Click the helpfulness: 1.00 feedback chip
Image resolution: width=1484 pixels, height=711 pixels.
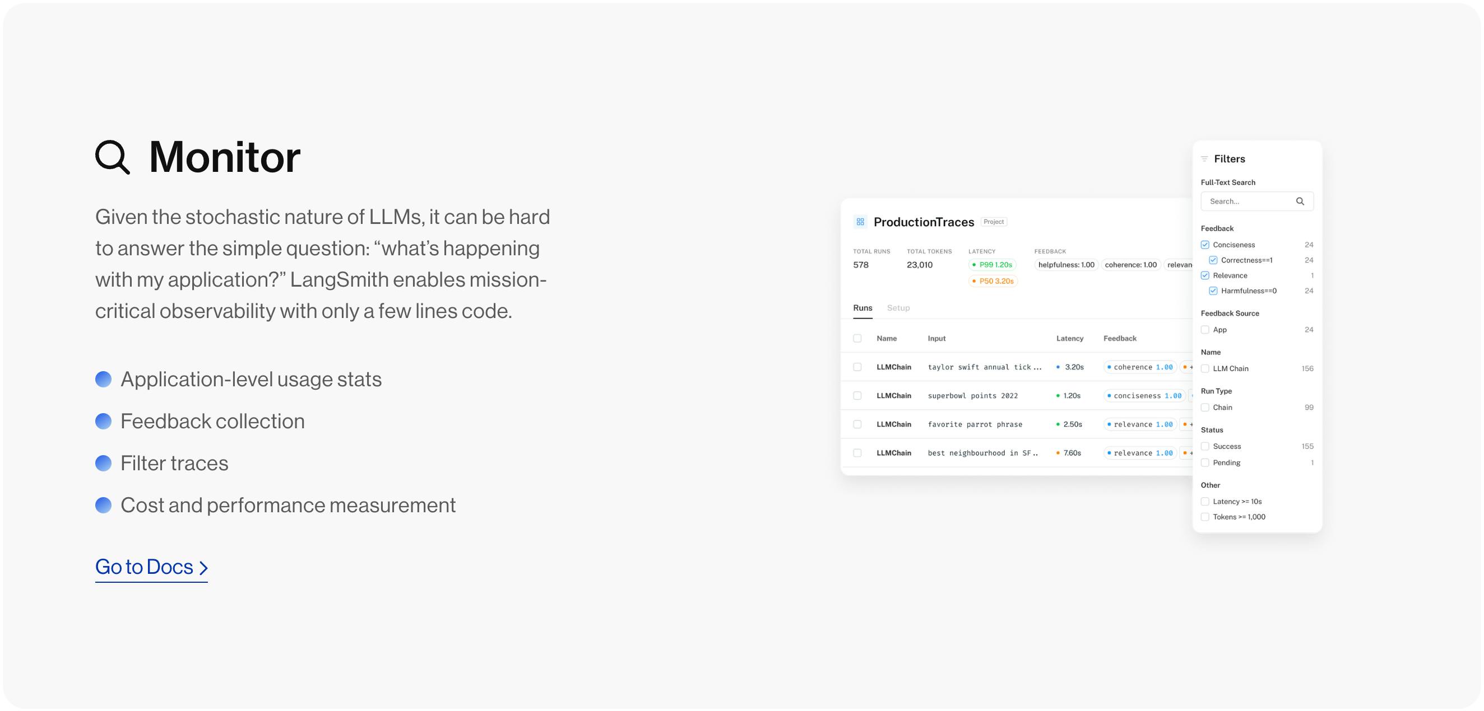tap(1066, 265)
